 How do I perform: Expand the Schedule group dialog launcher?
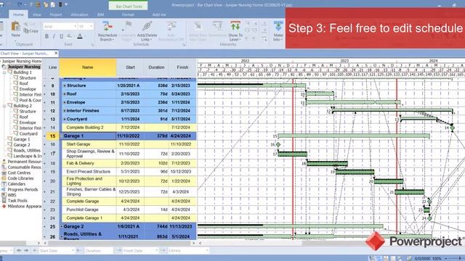184,45
